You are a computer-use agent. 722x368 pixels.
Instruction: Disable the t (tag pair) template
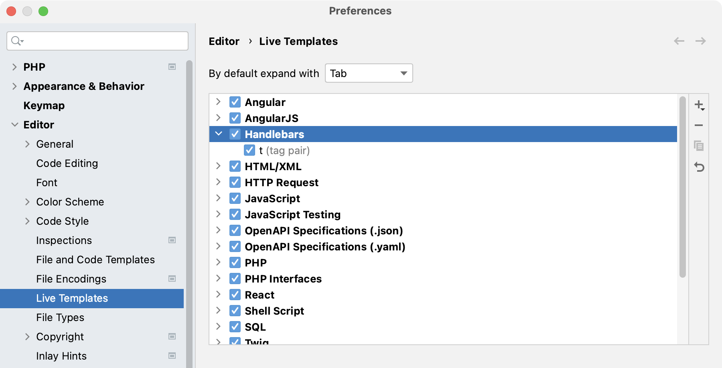pos(249,150)
